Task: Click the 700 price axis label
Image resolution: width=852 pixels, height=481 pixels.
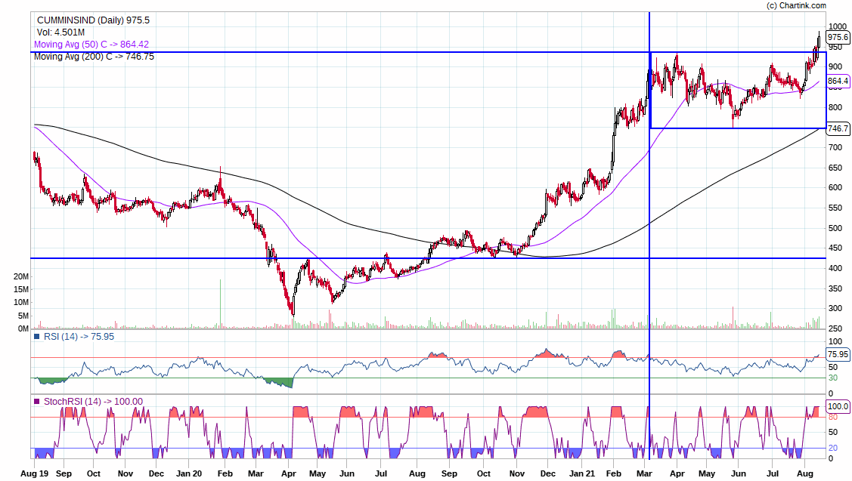Action: click(x=835, y=148)
